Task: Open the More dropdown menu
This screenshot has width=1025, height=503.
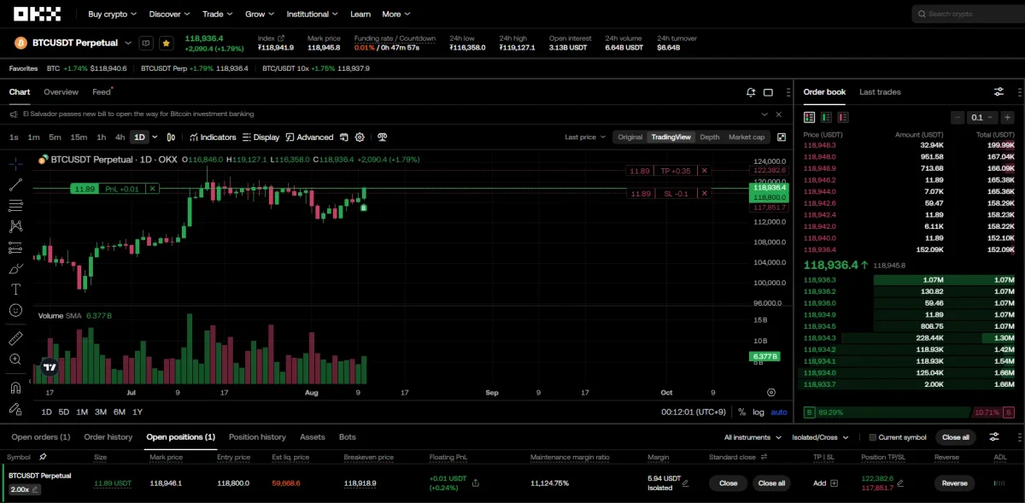Action: [396, 14]
